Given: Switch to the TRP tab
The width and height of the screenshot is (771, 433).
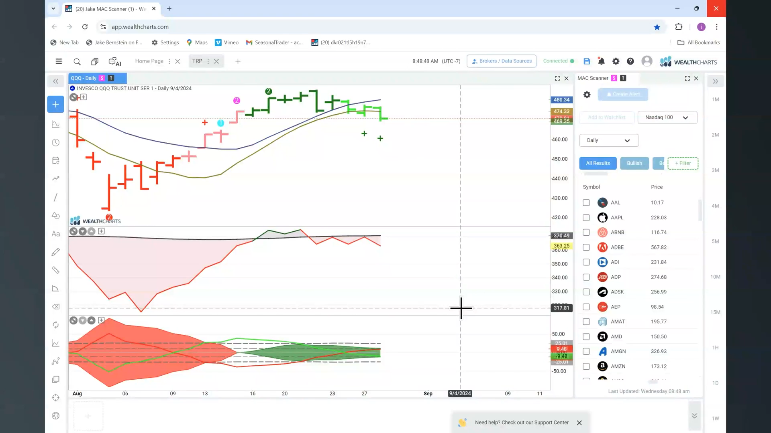Looking at the screenshot, I should [197, 61].
